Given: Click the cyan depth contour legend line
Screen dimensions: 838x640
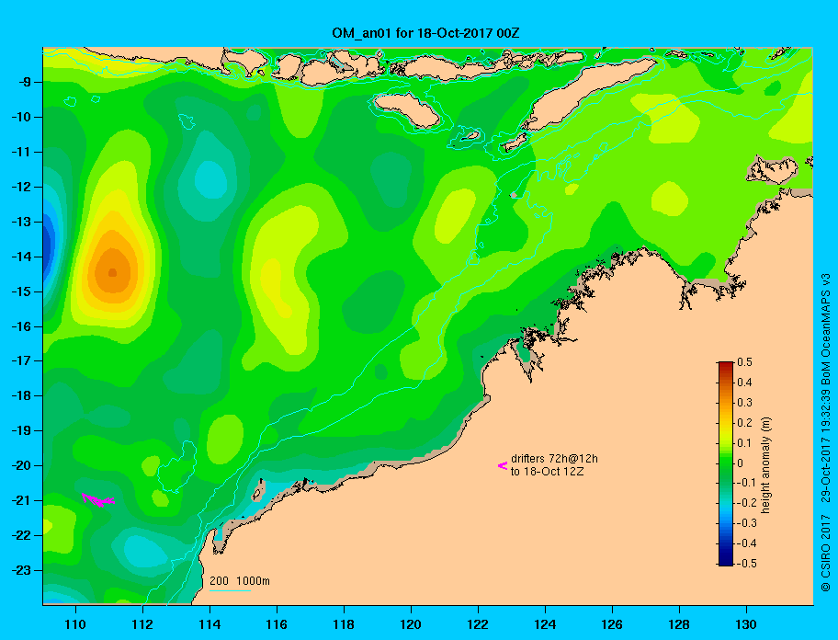Looking at the screenshot, I should pyautogui.click(x=230, y=591).
